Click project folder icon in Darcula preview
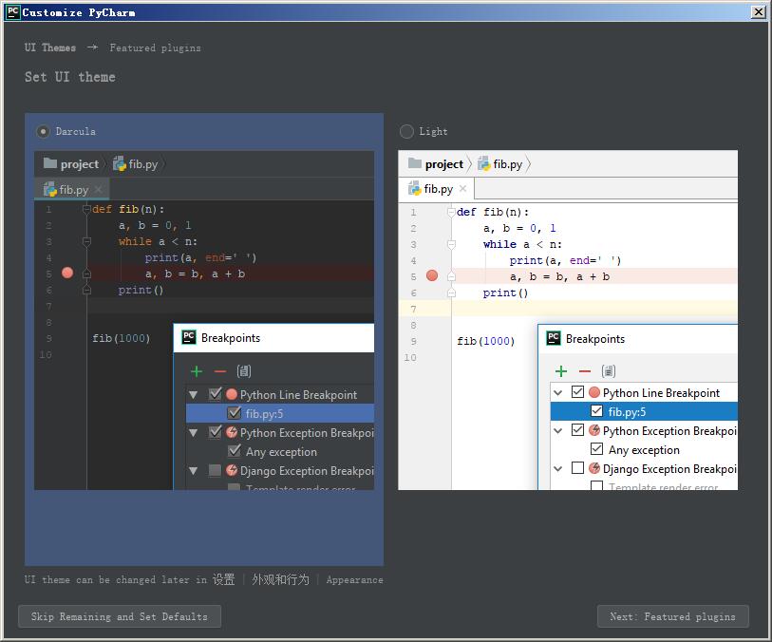The height and width of the screenshot is (642, 772). [50, 163]
